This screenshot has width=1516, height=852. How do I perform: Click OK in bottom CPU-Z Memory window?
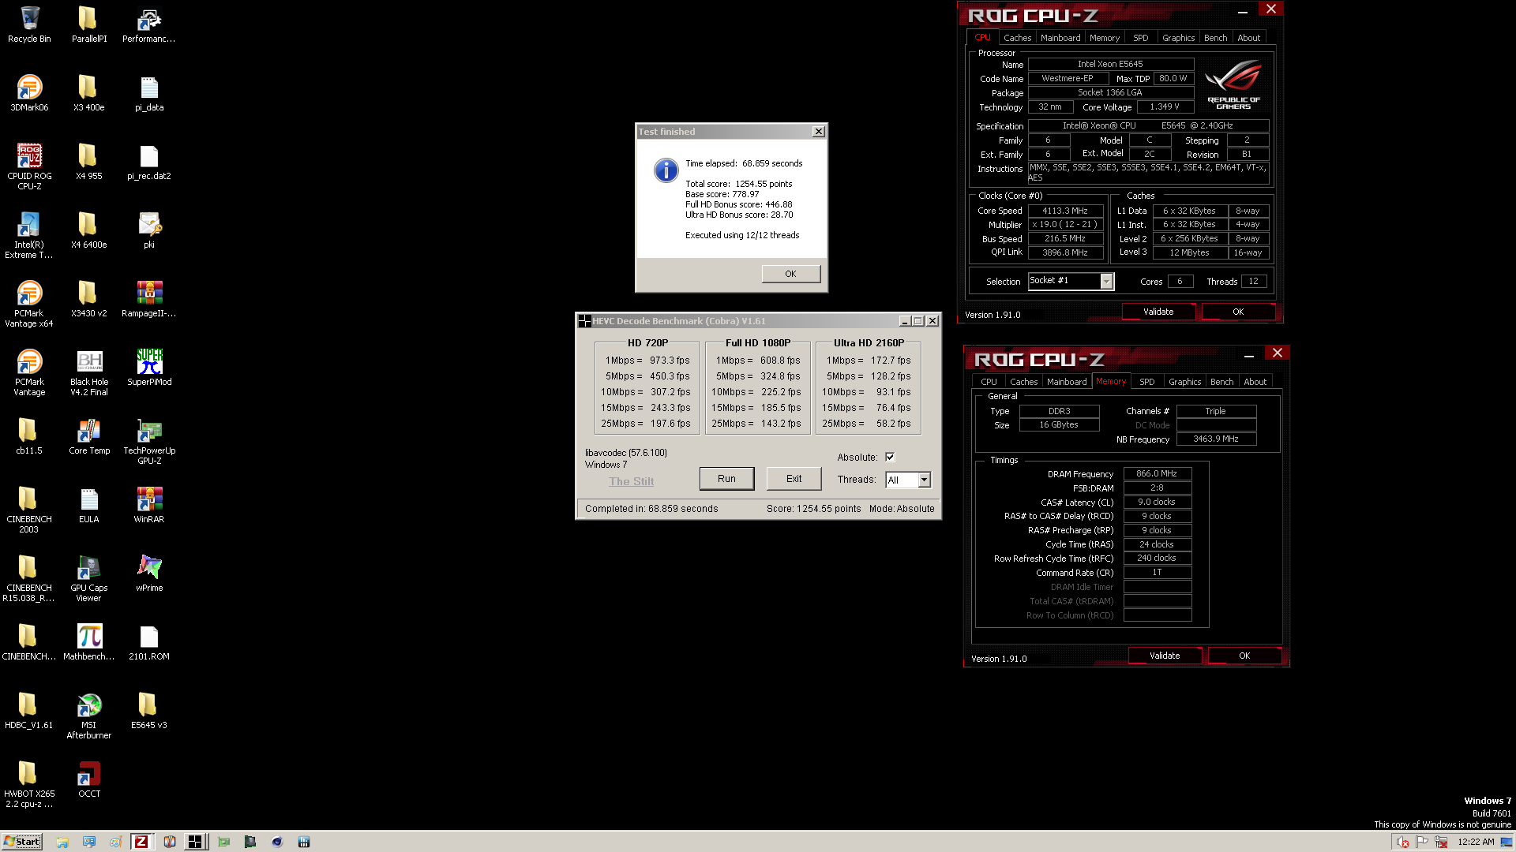(x=1244, y=656)
